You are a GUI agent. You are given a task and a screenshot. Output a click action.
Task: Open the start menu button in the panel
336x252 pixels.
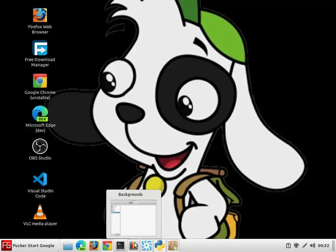[28, 245]
